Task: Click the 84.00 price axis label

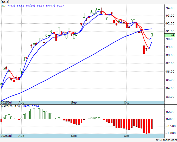Action: click(170, 88)
